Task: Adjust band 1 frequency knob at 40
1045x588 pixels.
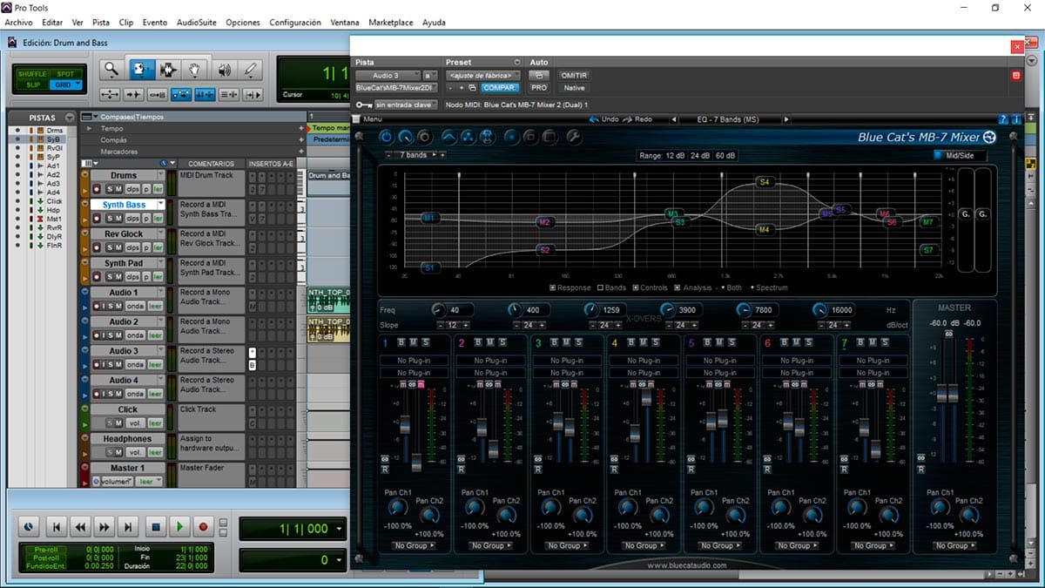Action: pyautogui.click(x=437, y=310)
